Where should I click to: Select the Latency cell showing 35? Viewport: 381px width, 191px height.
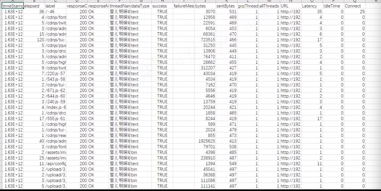coord(312,12)
